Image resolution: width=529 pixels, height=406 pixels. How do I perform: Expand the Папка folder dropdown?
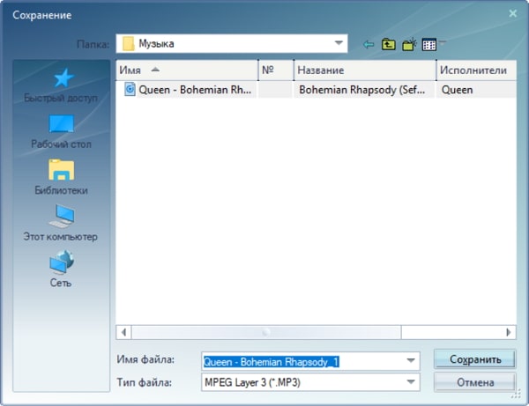tap(339, 43)
